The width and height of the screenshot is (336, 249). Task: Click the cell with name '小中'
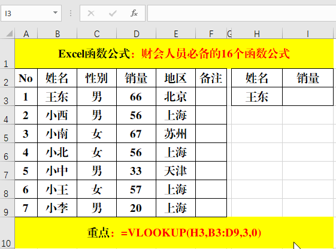click(x=57, y=171)
